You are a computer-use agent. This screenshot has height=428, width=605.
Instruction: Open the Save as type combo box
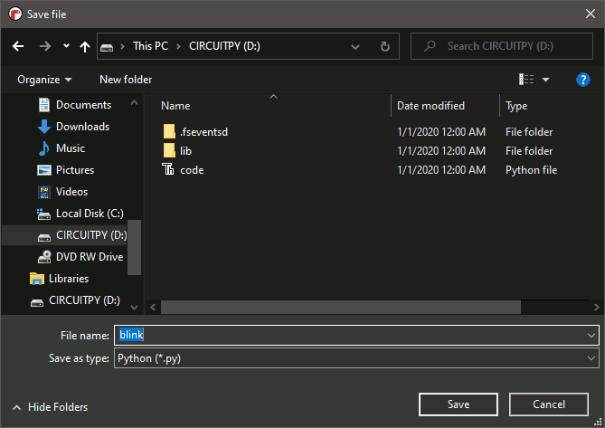[356, 358]
